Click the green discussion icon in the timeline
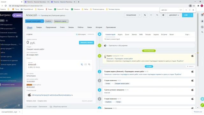204x115 pixels. click(99, 45)
